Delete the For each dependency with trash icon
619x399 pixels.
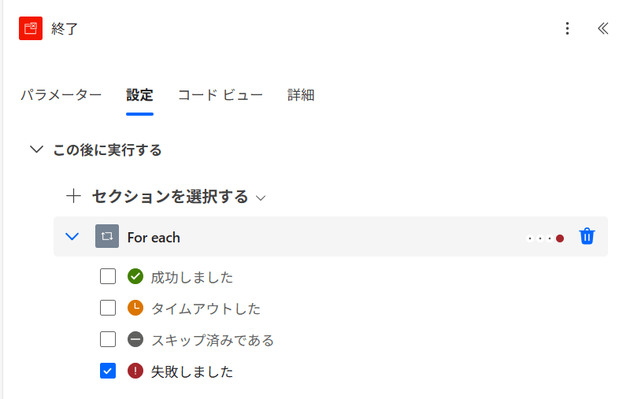pyautogui.click(x=587, y=236)
